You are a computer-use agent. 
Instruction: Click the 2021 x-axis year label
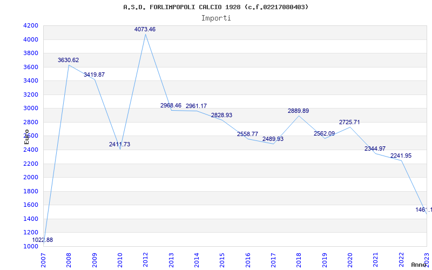coord(375,260)
